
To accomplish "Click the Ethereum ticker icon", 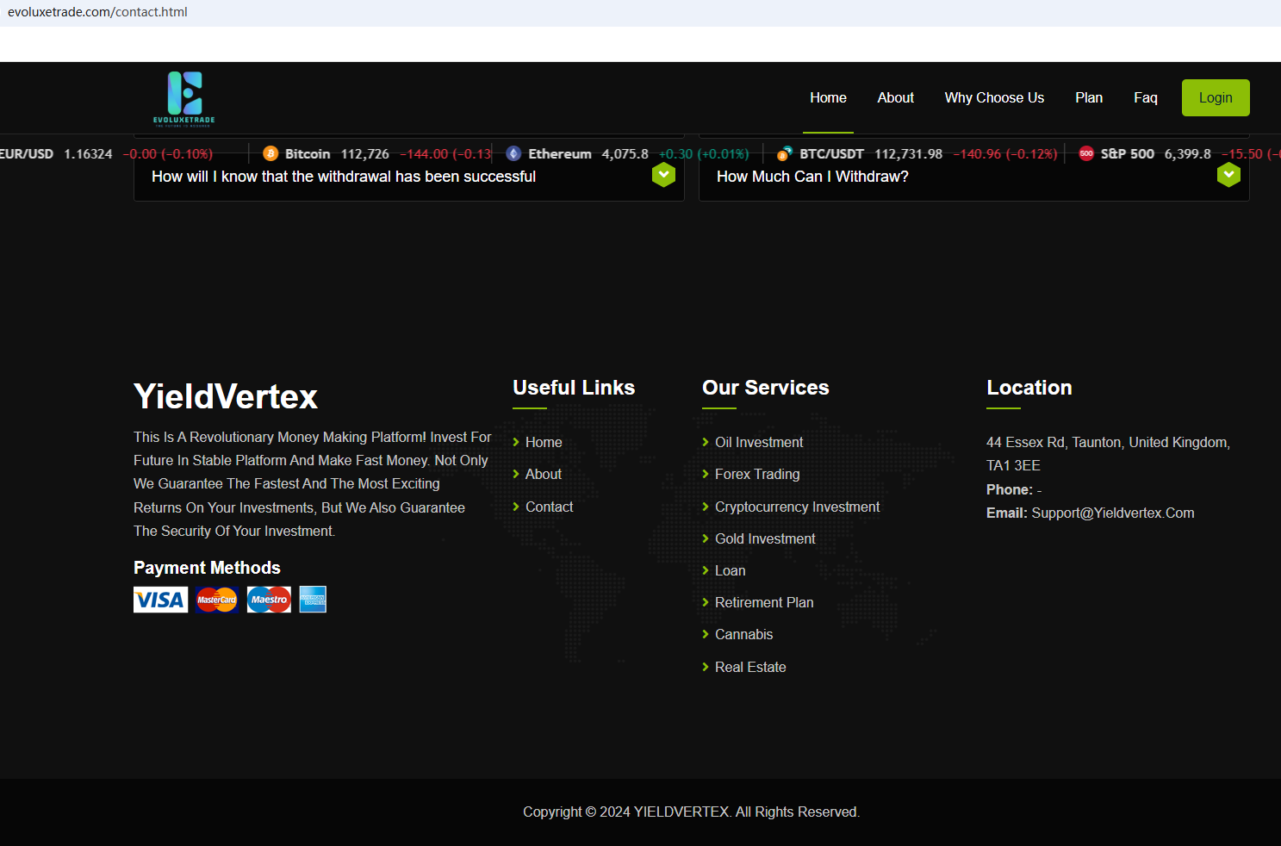I will pyautogui.click(x=513, y=153).
